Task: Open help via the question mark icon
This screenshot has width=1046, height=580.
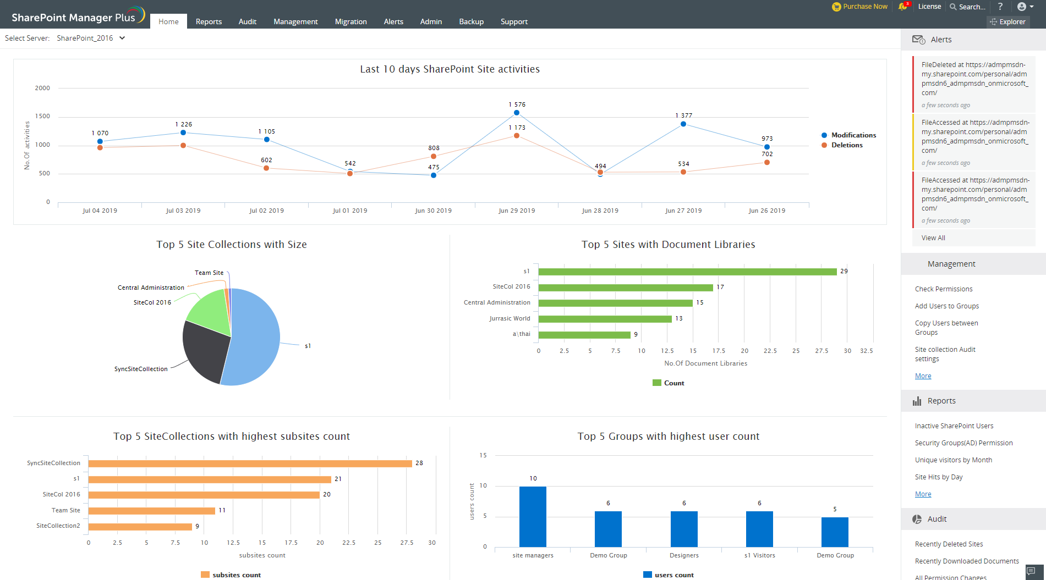Action: pos(1000,7)
